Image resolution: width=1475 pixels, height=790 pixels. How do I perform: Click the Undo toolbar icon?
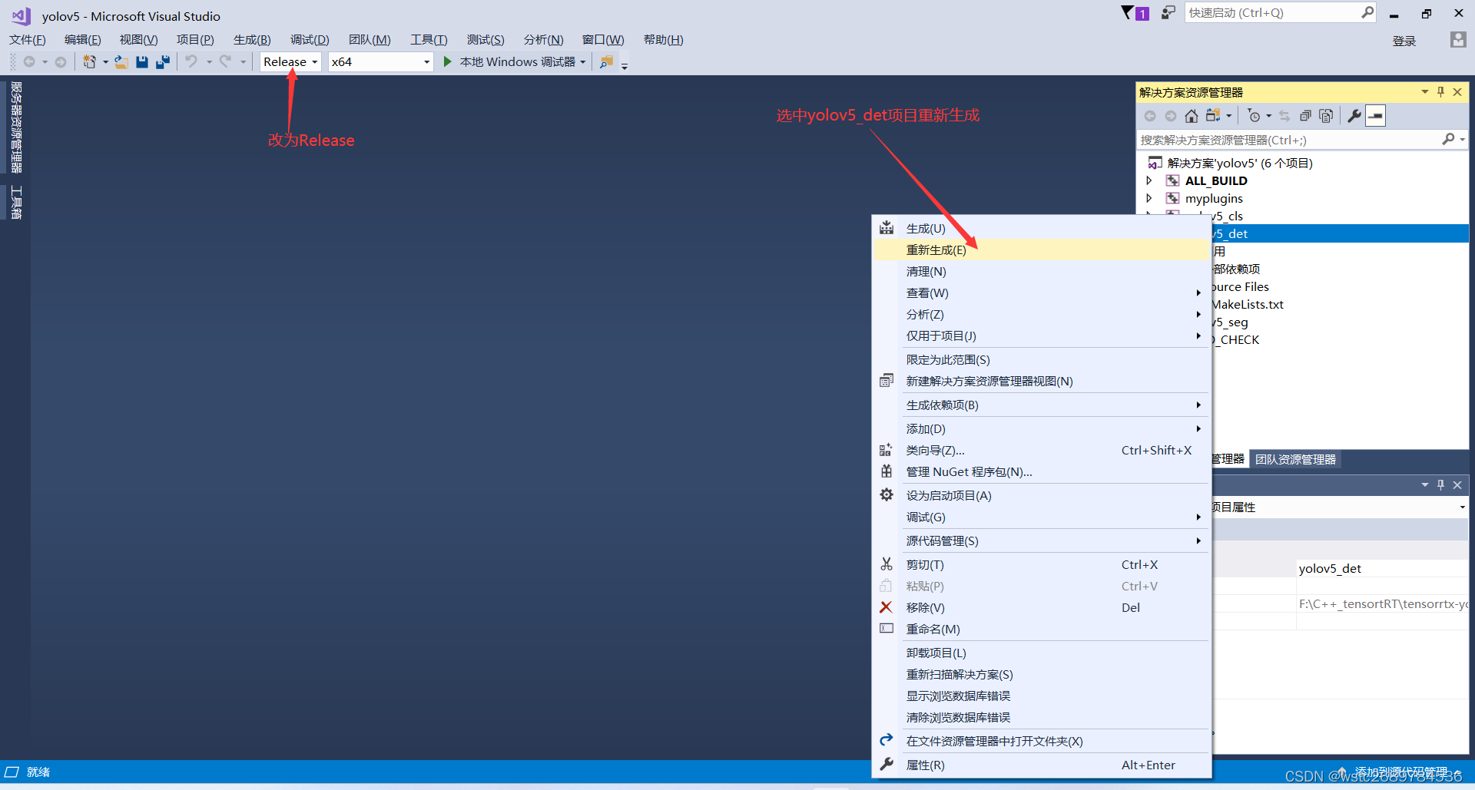tap(191, 61)
